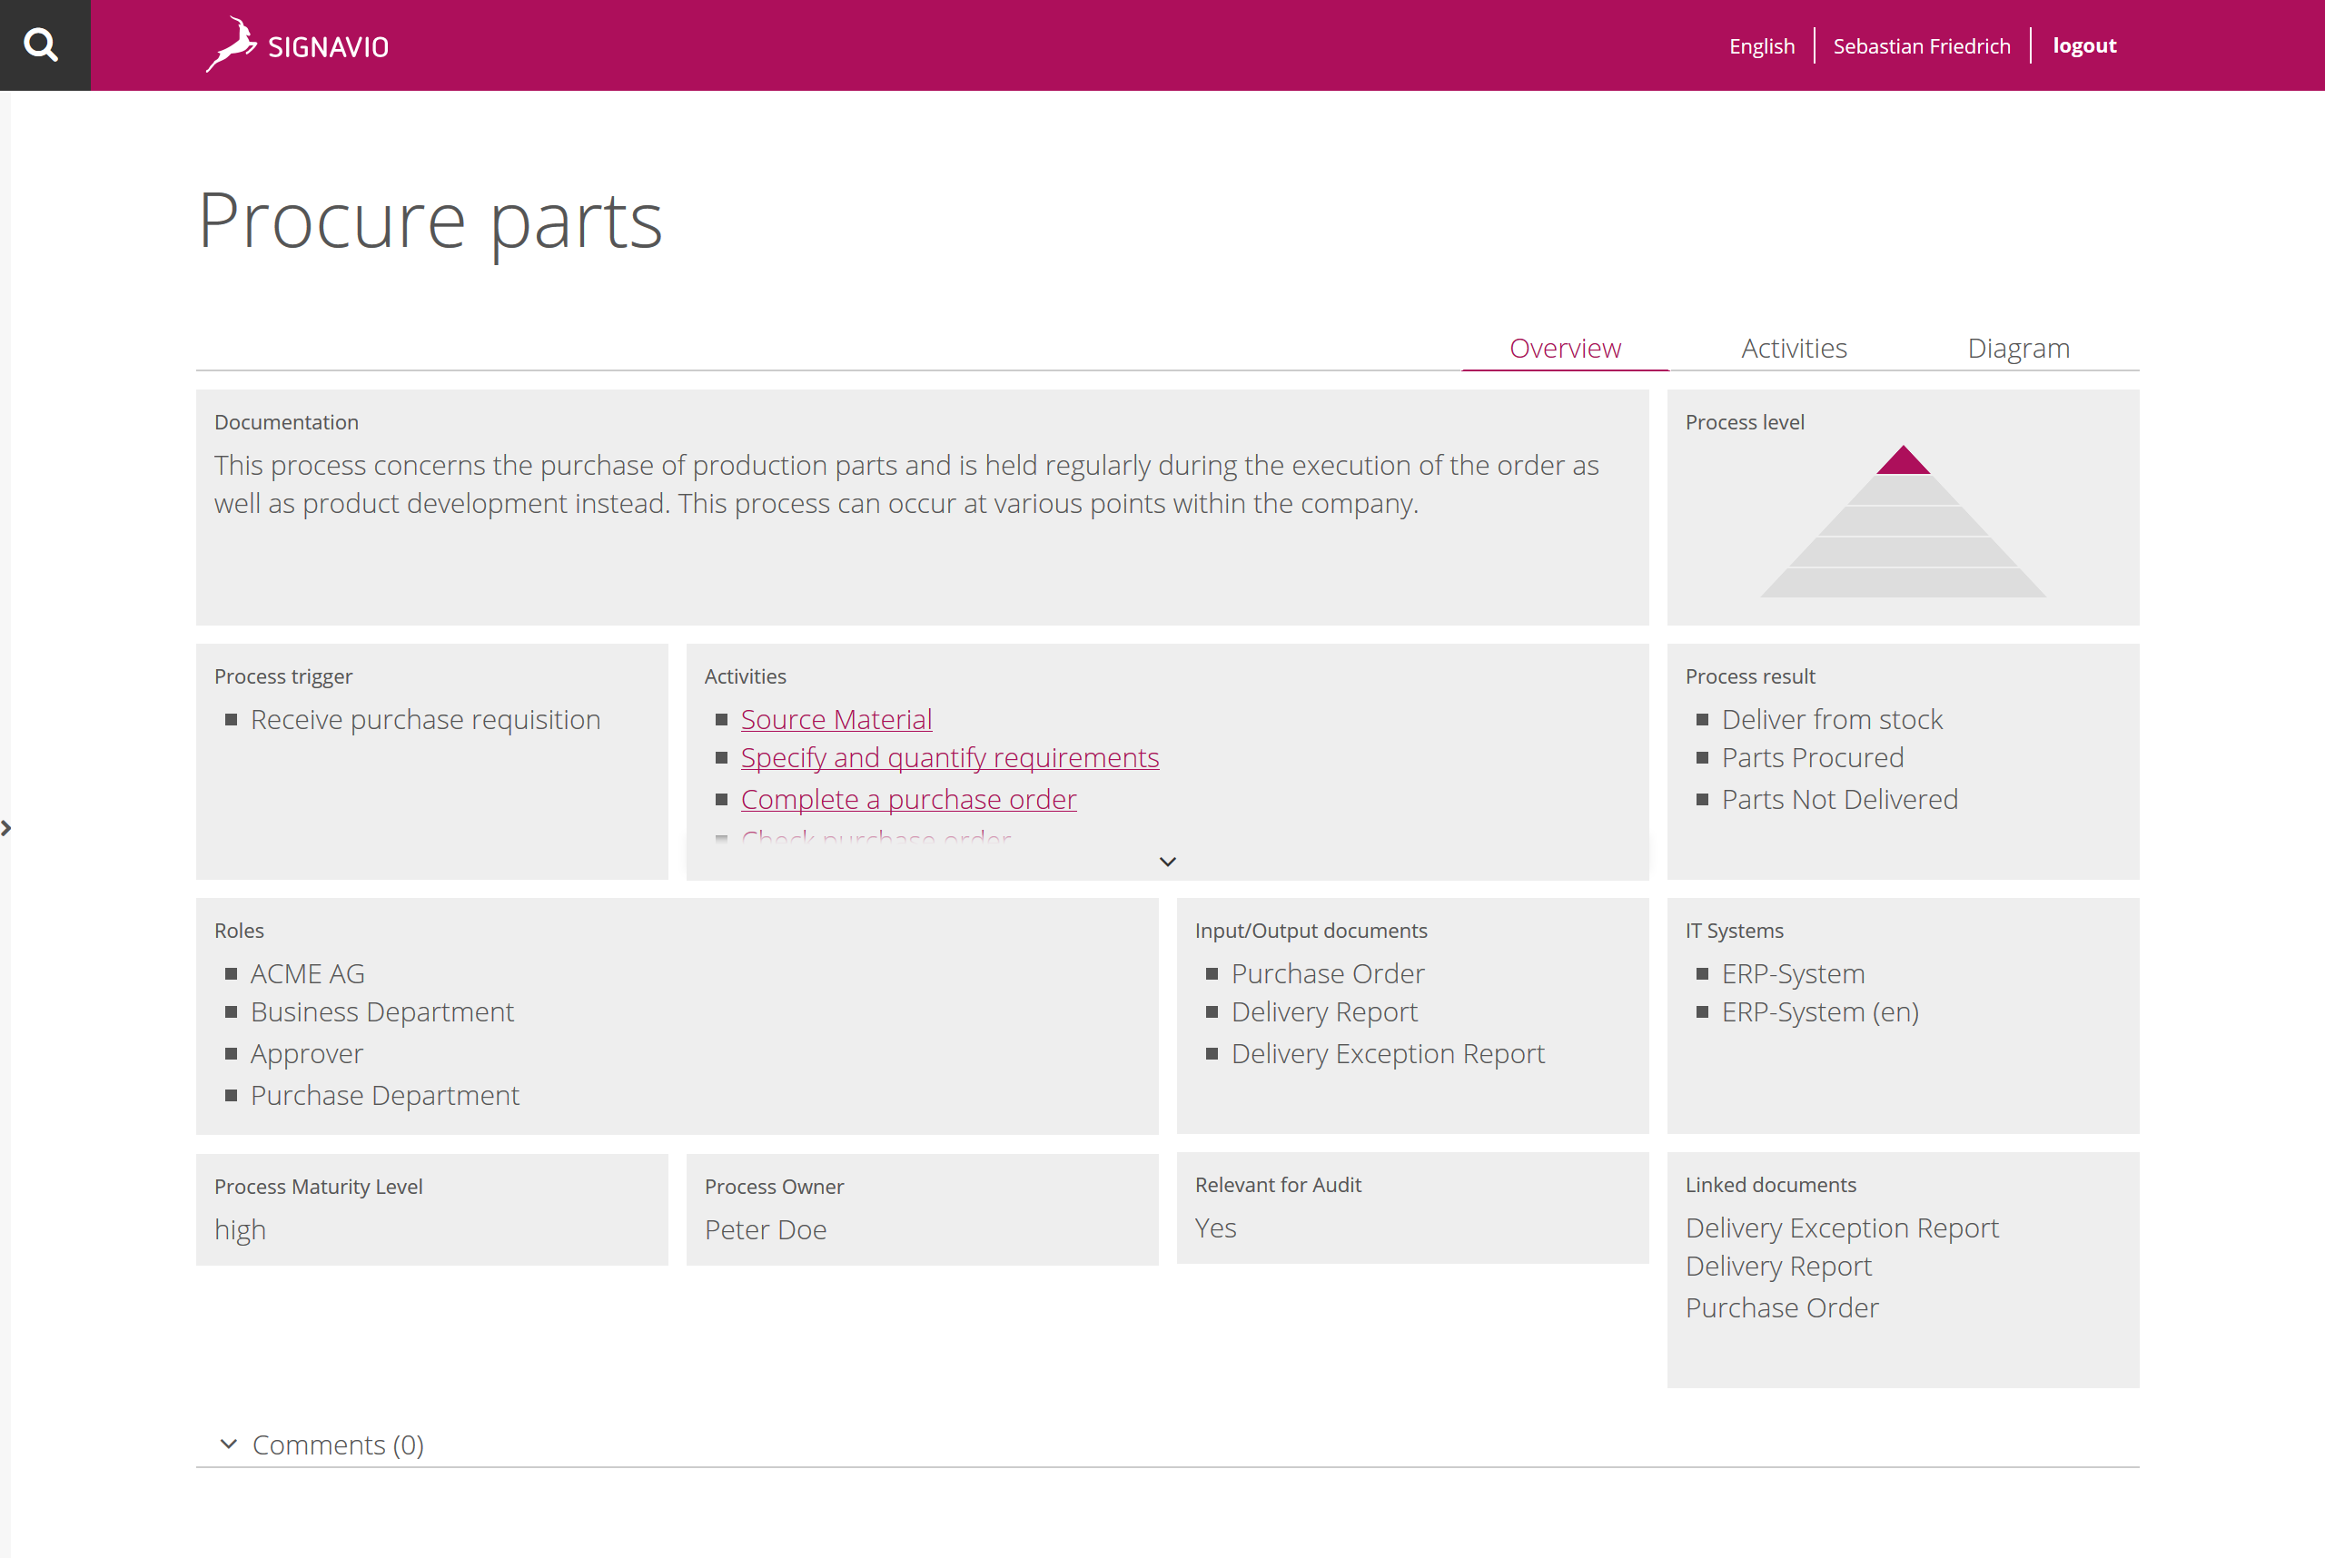Select the Approver role
This screenshot has width=2325, height=1558.
coord(306,1053)
